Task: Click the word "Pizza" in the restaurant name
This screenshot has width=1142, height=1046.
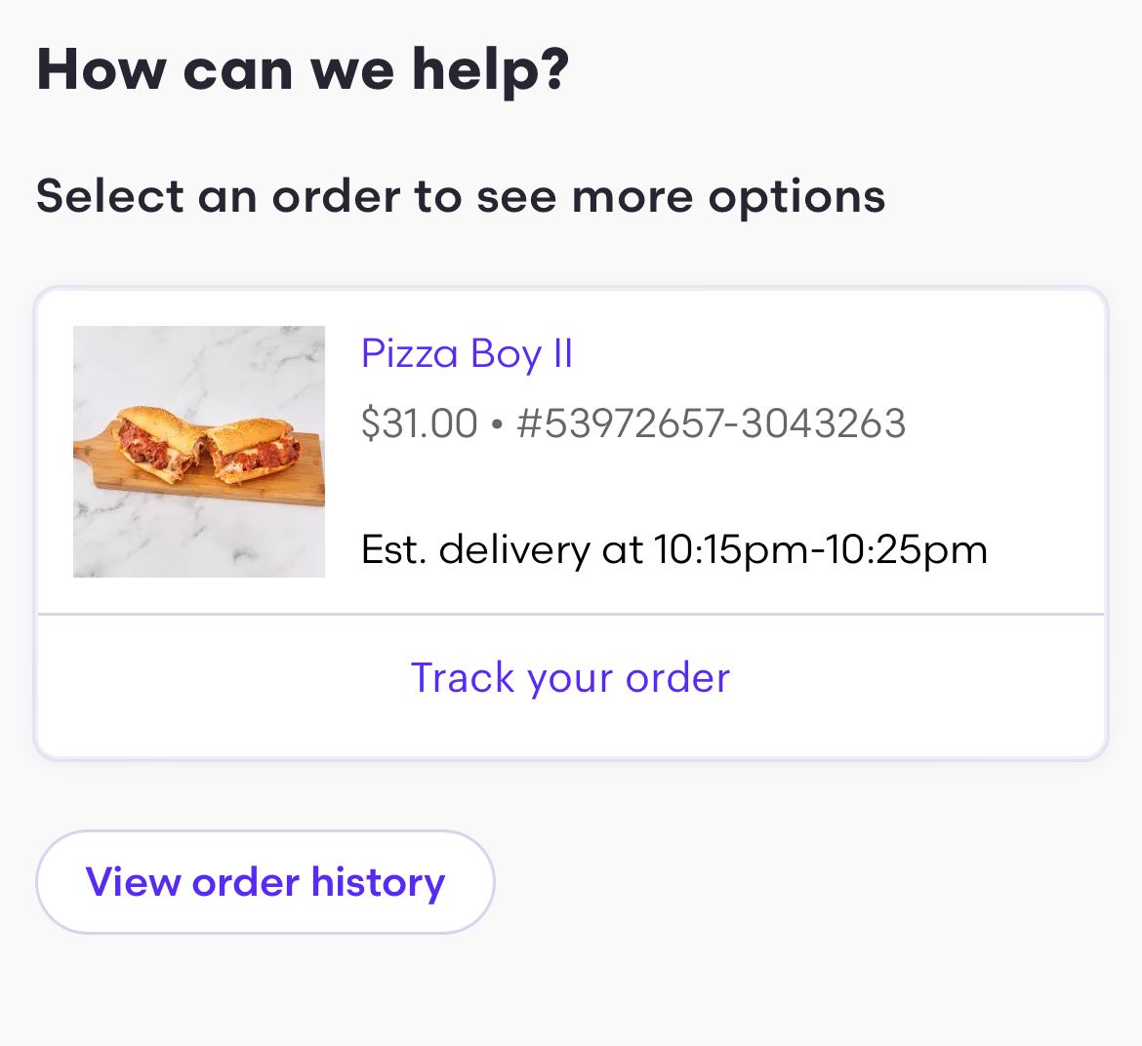Action: coord(410,353)
